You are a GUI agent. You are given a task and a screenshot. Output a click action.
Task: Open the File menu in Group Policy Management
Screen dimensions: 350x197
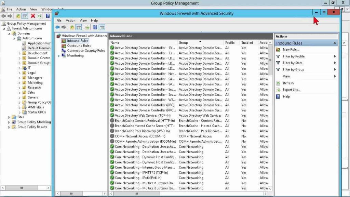coord(10,9)
